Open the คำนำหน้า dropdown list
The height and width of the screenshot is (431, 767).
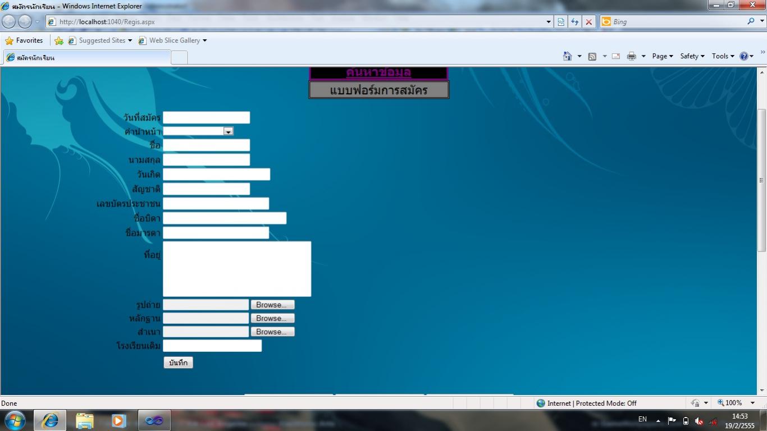pyautogui.click(x=198, y=131)
